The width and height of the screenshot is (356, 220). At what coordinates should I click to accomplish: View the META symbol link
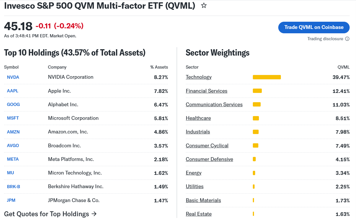(13, 159)
